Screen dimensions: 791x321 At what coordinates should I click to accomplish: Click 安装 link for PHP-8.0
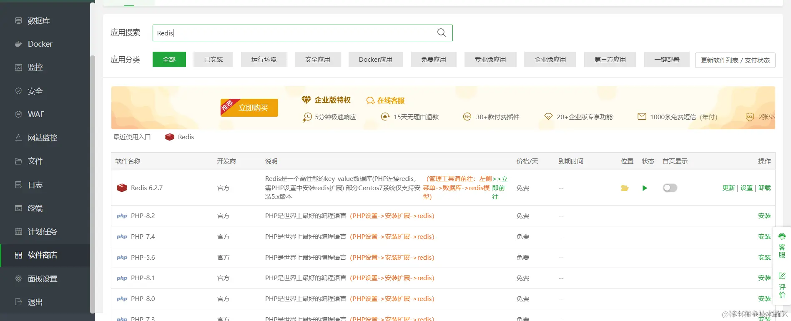(x=764, y=299)
